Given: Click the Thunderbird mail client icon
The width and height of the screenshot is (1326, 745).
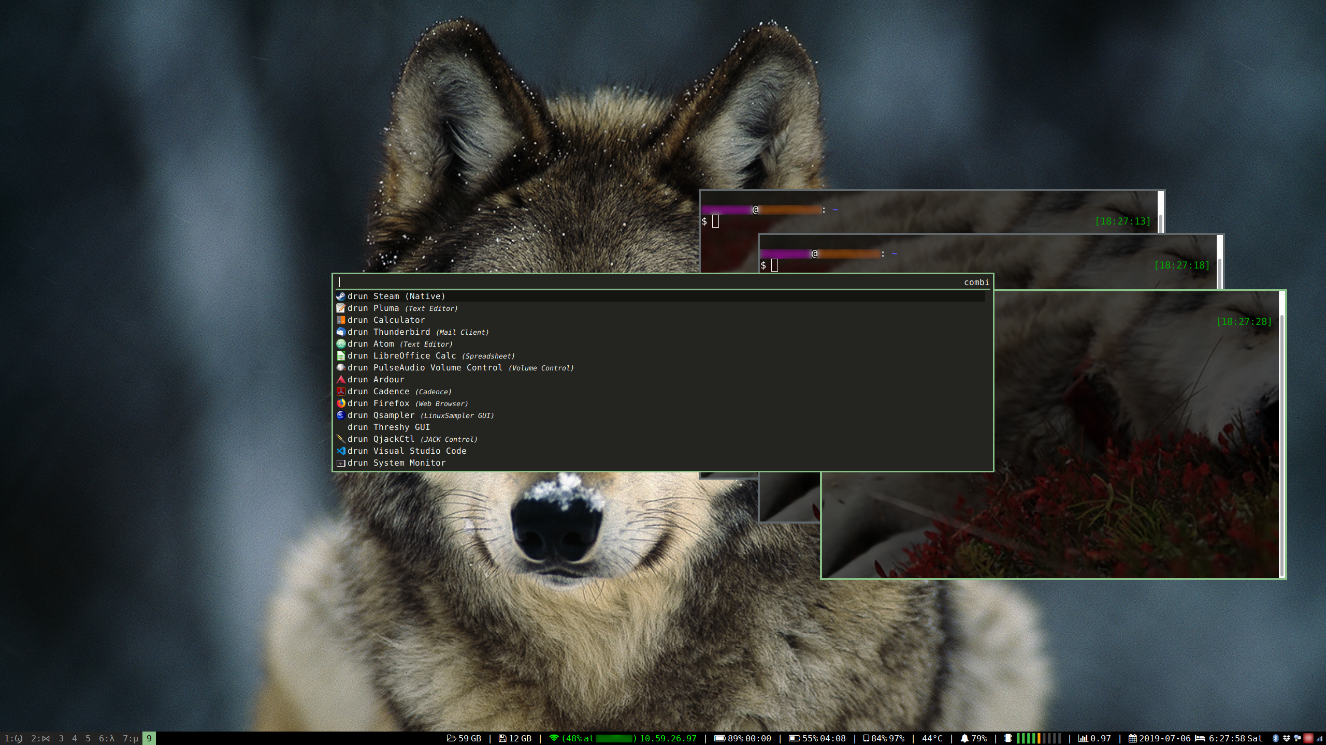Looking at the screenshot, I should coord(341,332).
